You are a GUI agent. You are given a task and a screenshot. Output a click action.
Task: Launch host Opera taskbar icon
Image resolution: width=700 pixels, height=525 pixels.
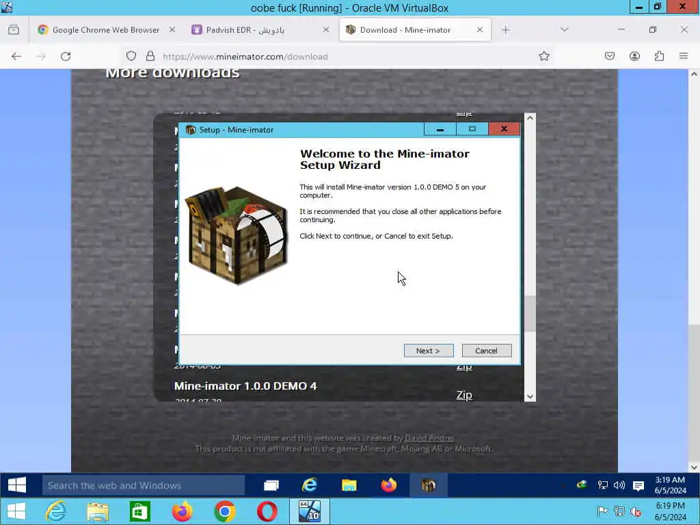[x=267, y=511]
